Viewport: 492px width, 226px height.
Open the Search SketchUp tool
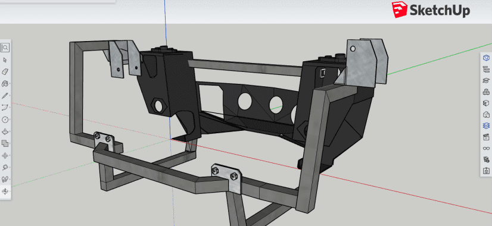coord(5,48)
